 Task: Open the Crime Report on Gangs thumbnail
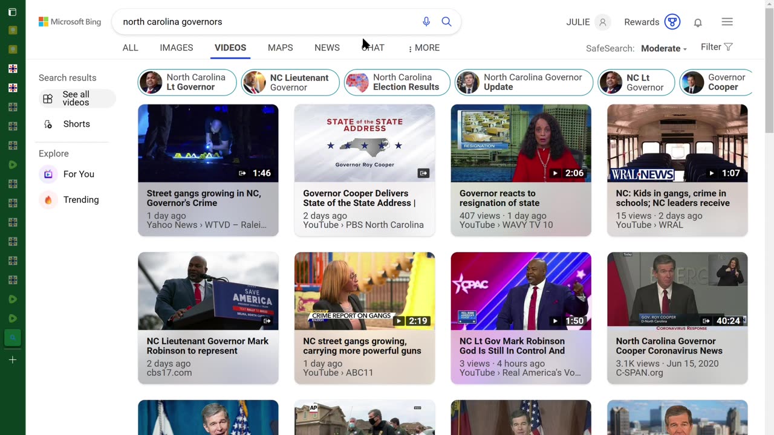click(x=365, y=291)
